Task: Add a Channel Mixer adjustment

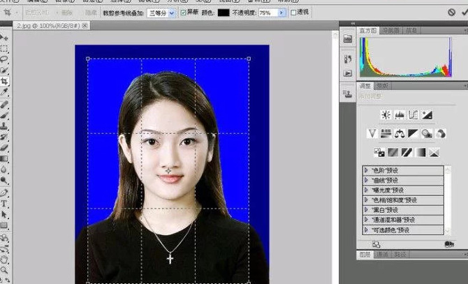Action: (441, 133)
